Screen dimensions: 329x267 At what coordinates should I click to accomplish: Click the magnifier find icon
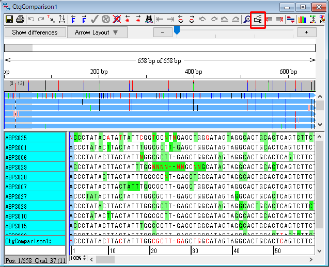247,19
